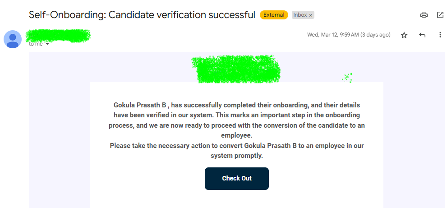This screenshot has width=447, height=208.
Task: Click the sentence starting 'Please take the necessary action'
Action: point(237,146)
